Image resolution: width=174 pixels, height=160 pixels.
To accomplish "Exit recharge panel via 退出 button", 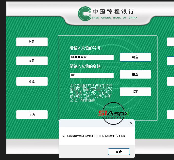I will (x=135, y=92).
